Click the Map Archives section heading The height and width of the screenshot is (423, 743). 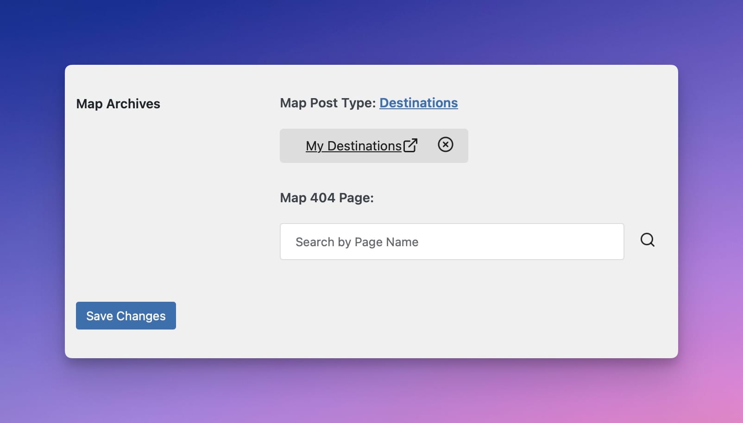118,104
